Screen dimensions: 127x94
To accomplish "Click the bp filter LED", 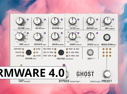I will click(34, 52).
